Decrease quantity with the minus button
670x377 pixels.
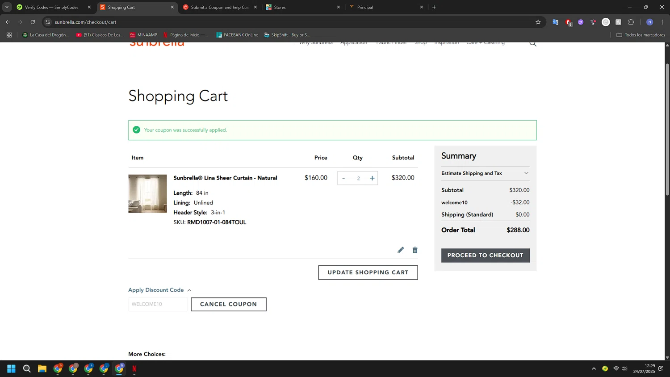[x=343, y=178]
